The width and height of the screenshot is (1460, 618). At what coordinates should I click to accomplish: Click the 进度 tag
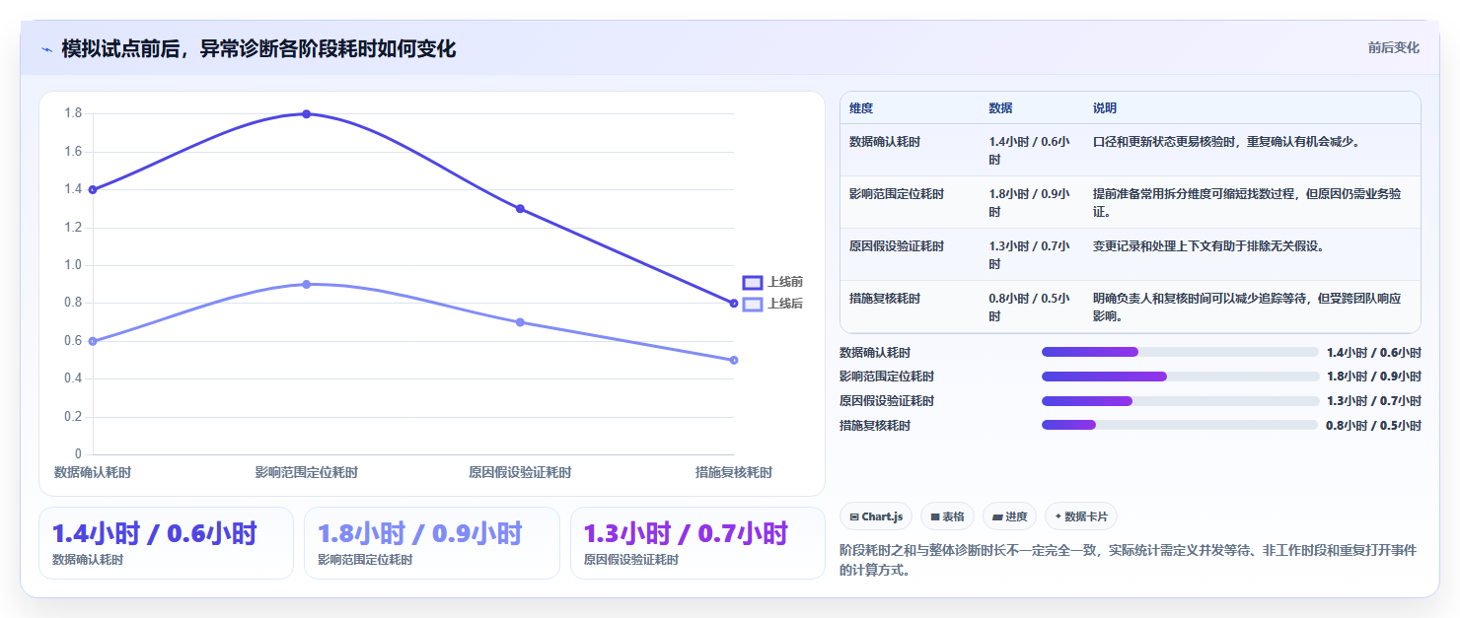1009,516
